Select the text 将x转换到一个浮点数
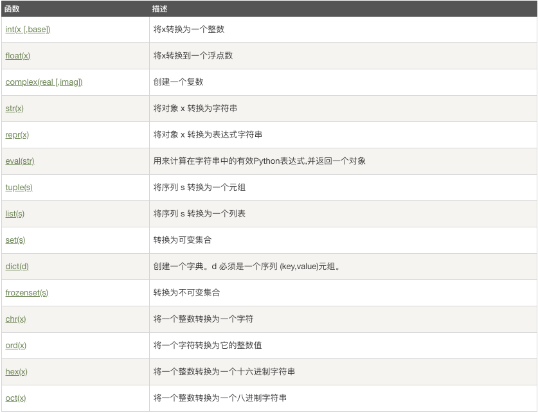The width and height of the screenshot is (538, 413). 193,56
